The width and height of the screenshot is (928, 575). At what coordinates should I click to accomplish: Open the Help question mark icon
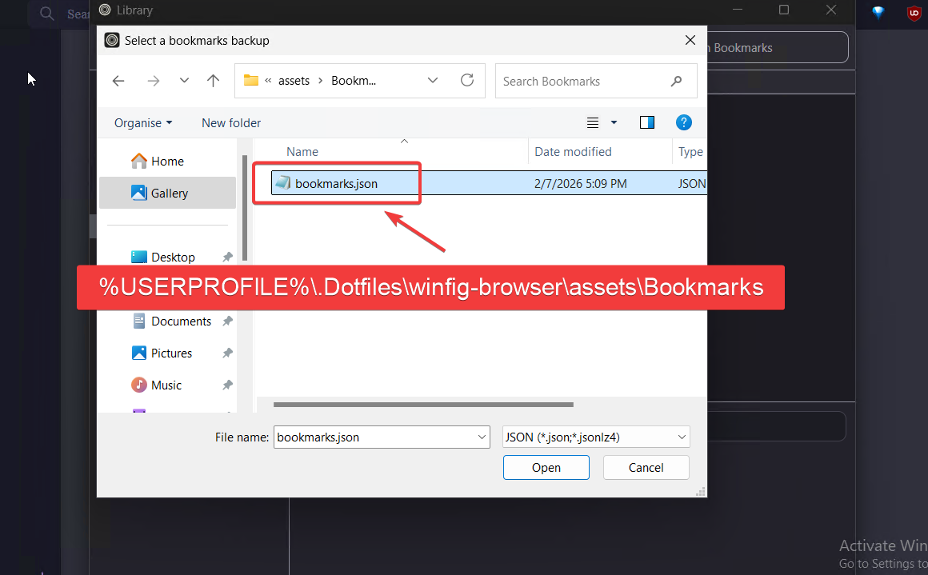click(683, 122)
